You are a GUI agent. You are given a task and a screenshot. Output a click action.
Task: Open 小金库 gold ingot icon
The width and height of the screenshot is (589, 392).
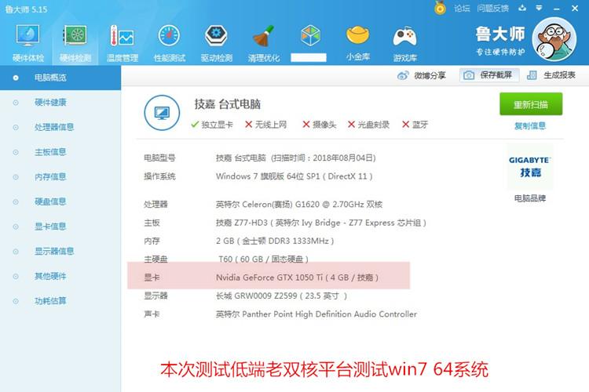(357, 43)
